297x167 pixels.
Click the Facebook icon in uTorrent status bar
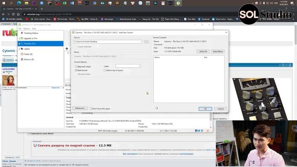point(196,131)
